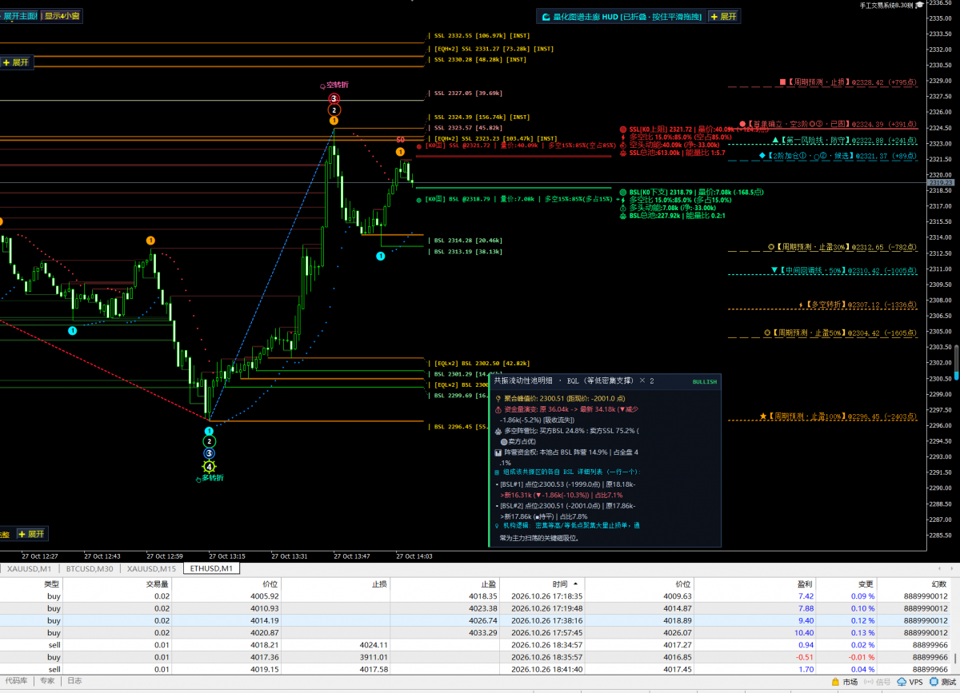
Task: Click the chart's vertical scrollbar thumb on right edge
Action: pos(956,362)
